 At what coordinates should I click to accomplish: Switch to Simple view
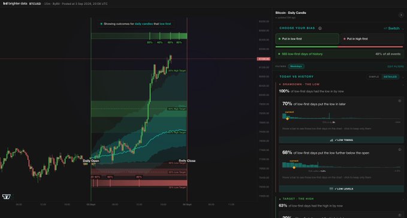point(374,77)
